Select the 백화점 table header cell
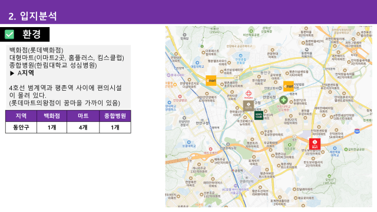This screenshot has height=212, width=377. [x=52, y=116]
